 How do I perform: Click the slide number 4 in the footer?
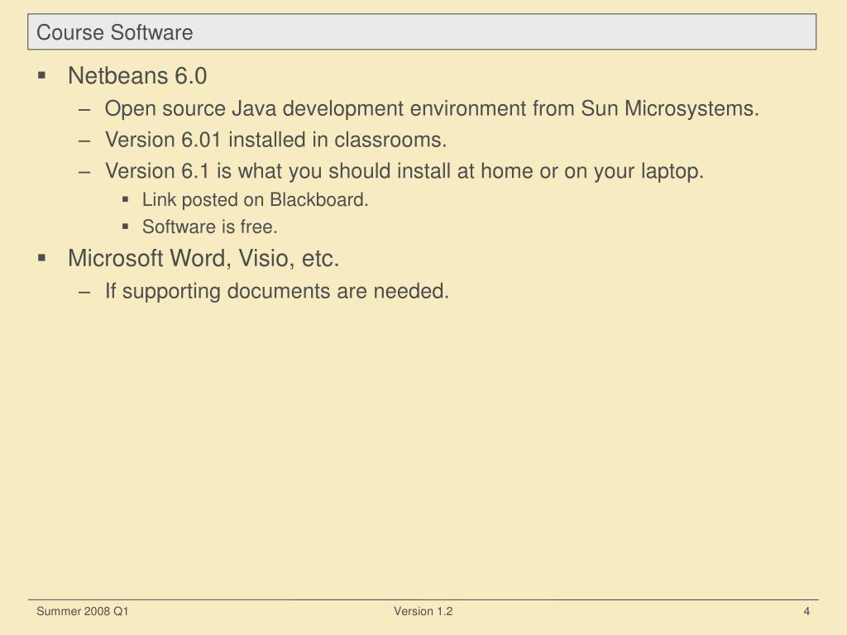(x=806, y=611)
